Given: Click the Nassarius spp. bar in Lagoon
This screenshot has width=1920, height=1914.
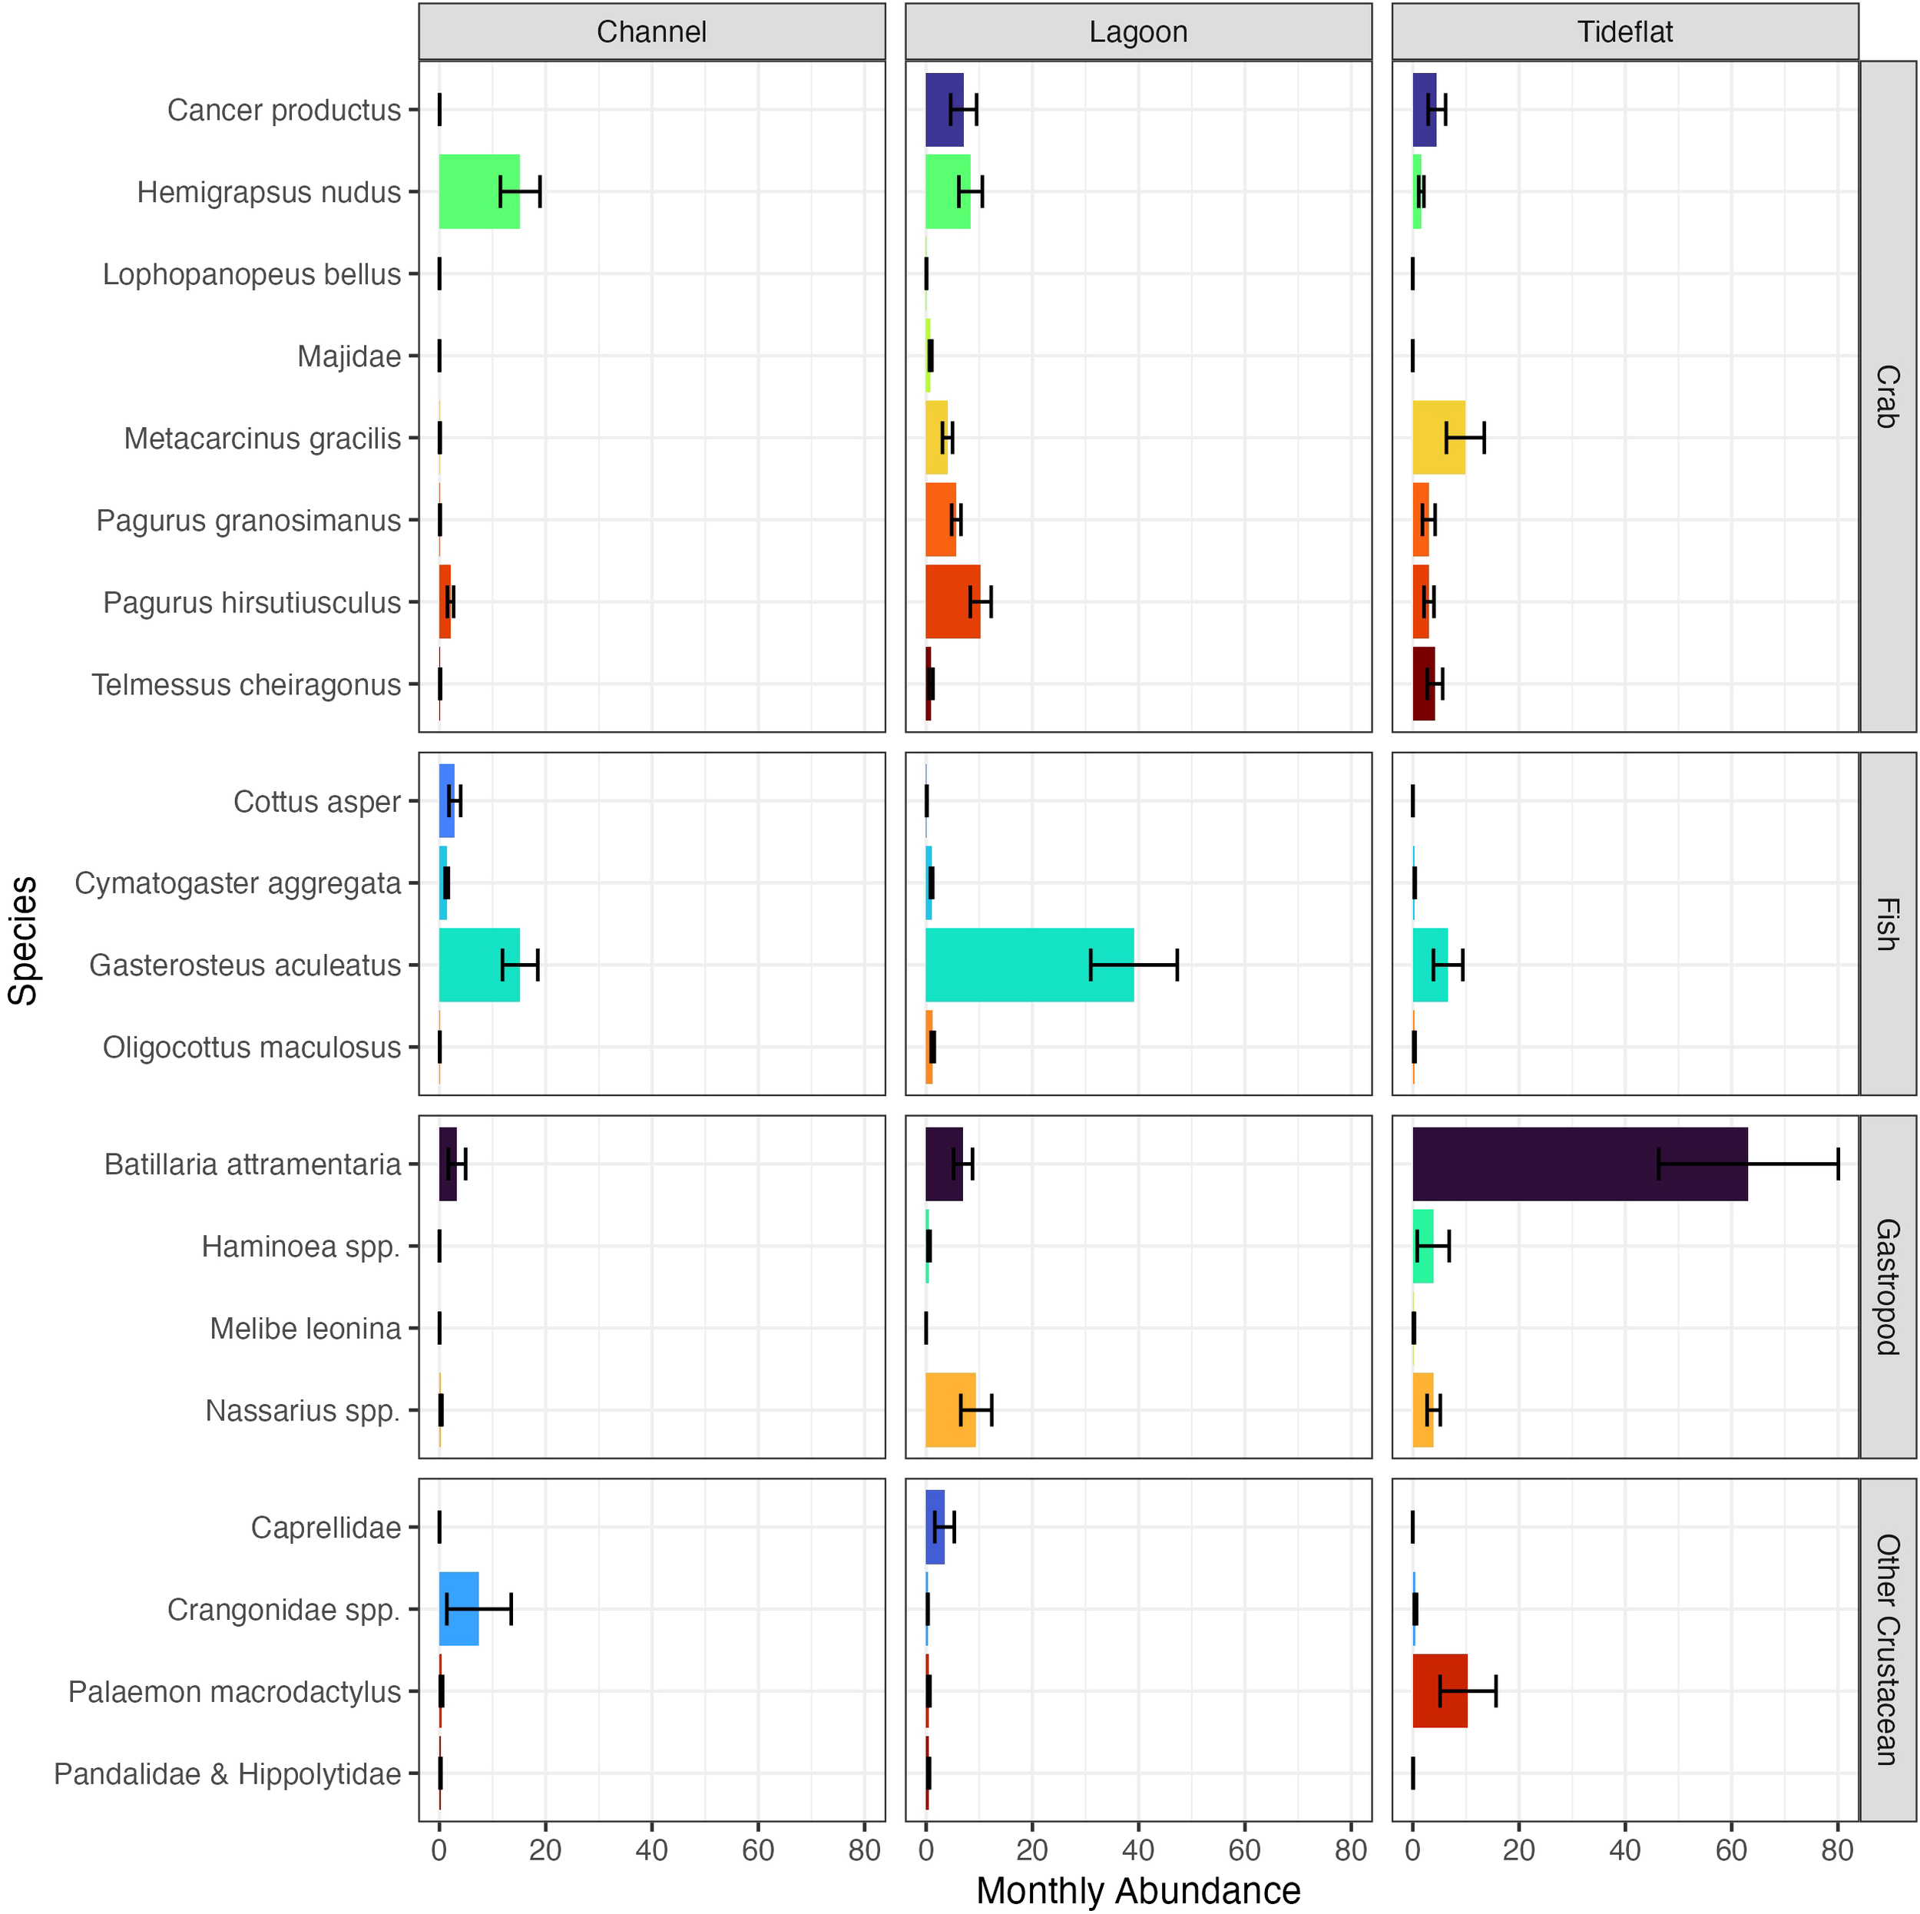Looking at the screenshot, I should tap(949, 1408).
